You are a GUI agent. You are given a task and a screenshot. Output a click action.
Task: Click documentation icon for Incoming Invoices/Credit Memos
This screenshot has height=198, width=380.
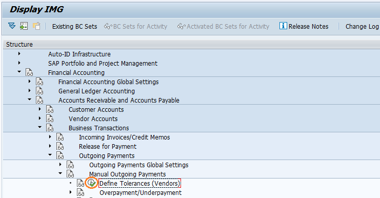click(x=60, y=137)
